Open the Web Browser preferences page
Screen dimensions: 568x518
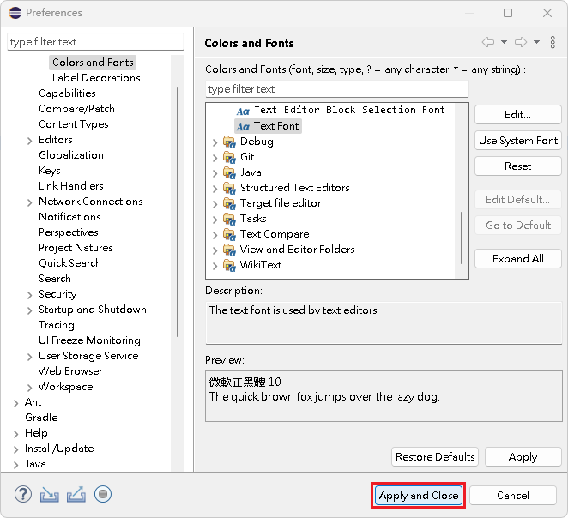[70, 371]
